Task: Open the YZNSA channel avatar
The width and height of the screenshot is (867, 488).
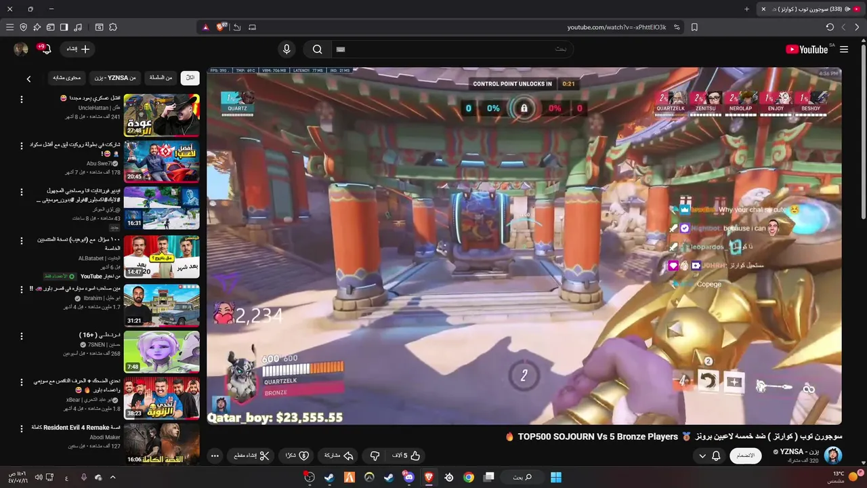Action: pyautogui.click(x=833, y=455)
